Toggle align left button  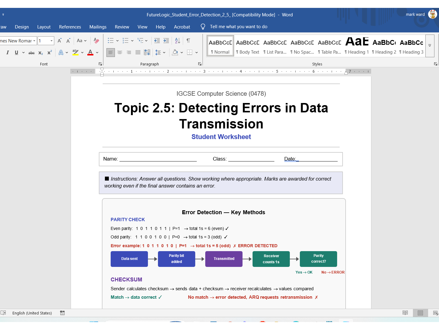pos(111,52)
